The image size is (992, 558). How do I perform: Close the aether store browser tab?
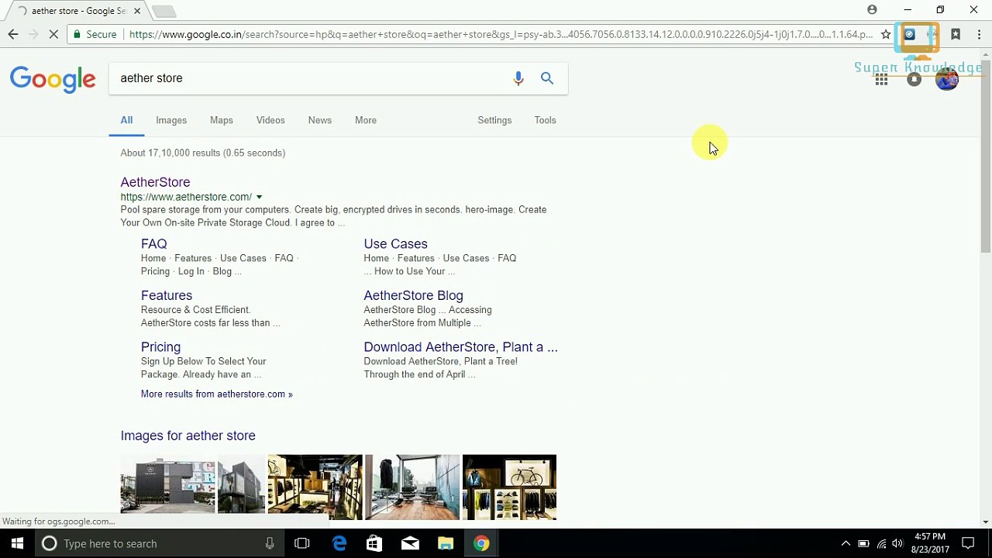[137, 11]
